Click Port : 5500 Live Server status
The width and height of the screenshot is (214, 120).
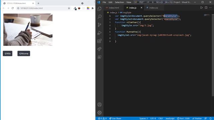[183, 119]
